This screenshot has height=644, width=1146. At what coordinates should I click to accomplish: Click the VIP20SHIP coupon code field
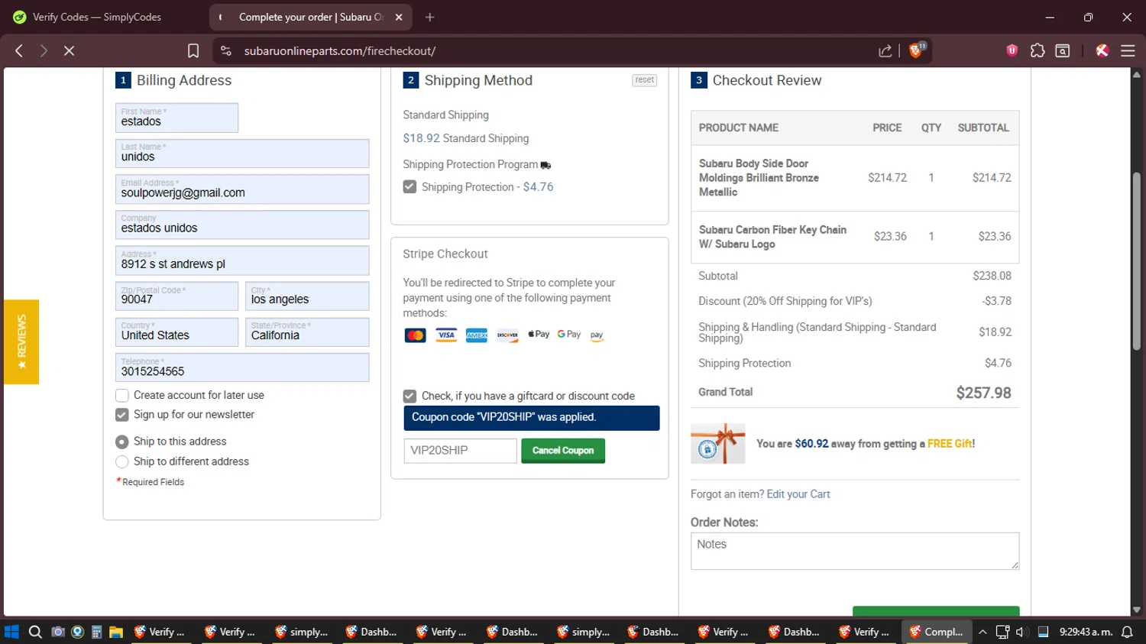460,451
